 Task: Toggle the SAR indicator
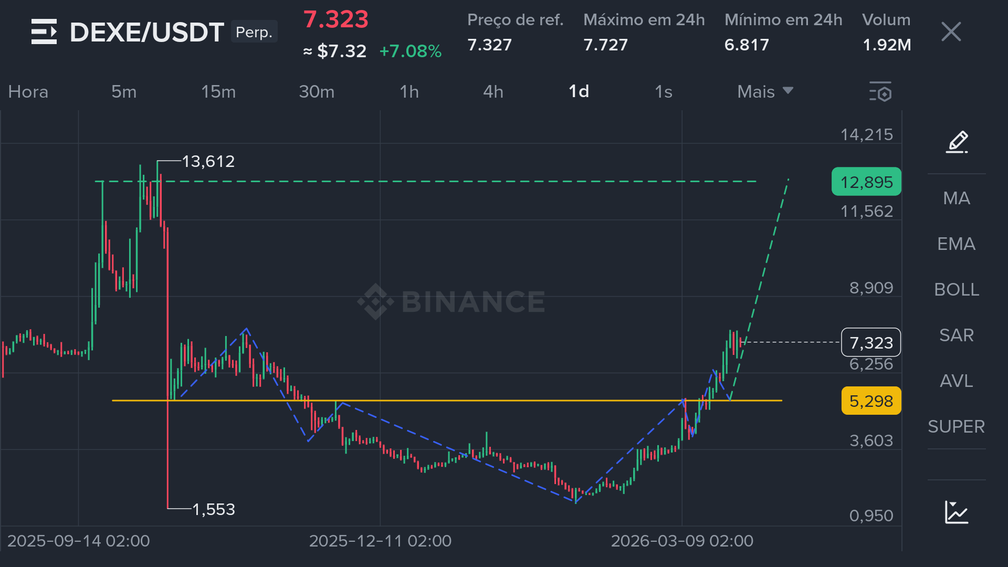click(956, 335)
